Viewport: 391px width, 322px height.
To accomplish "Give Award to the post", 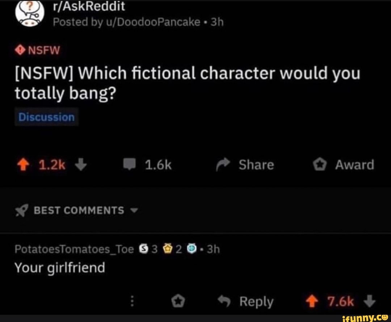I will coord(344,165).
